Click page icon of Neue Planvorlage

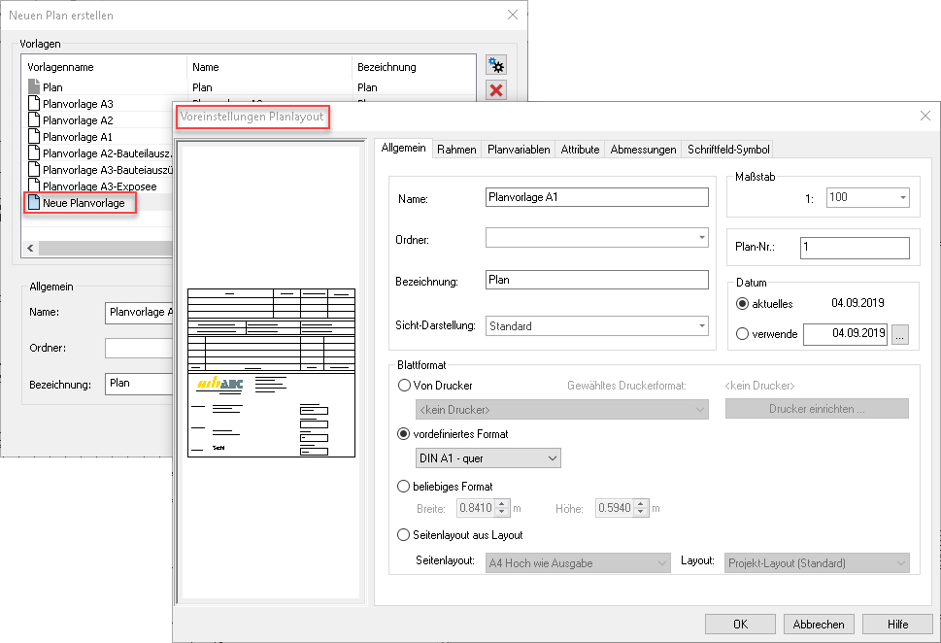[x=34, y=202]
